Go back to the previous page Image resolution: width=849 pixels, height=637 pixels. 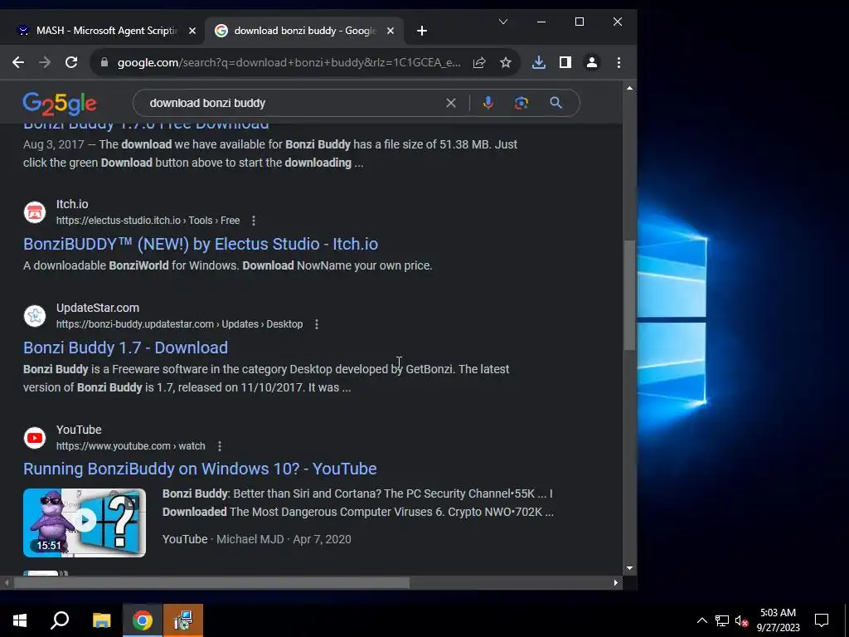(x=18, y=62)
